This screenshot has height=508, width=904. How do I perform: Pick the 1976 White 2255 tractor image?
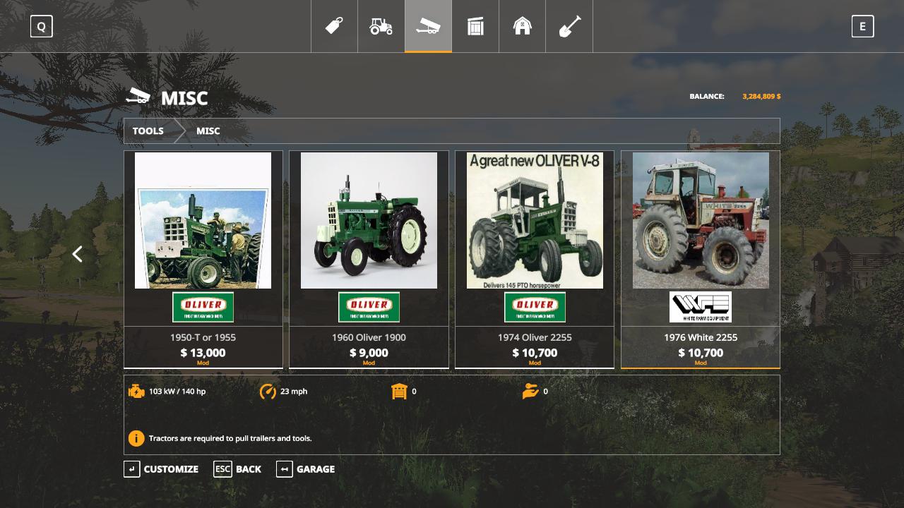coord(701,220)
